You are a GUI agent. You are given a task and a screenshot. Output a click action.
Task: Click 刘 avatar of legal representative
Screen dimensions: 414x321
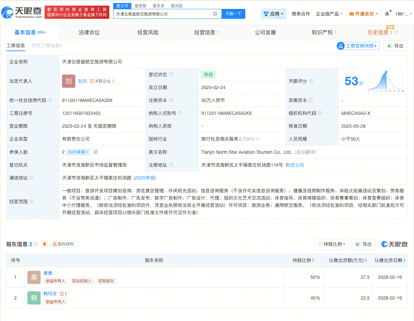coord(69,81)
